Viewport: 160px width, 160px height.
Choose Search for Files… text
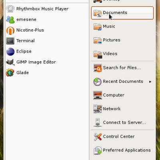pos(122,68)
